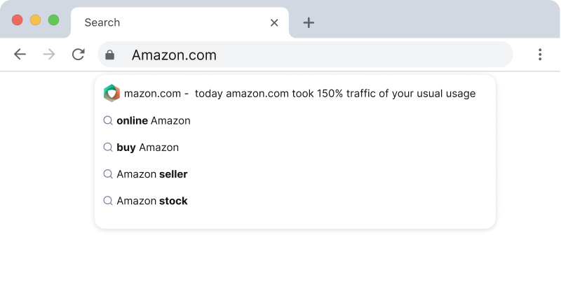Close the Search tab
Viewport: 561px width, 307px height.
pos(274,22)
